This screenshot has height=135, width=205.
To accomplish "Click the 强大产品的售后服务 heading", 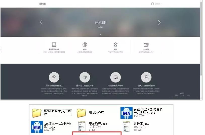I will (146, 85).
